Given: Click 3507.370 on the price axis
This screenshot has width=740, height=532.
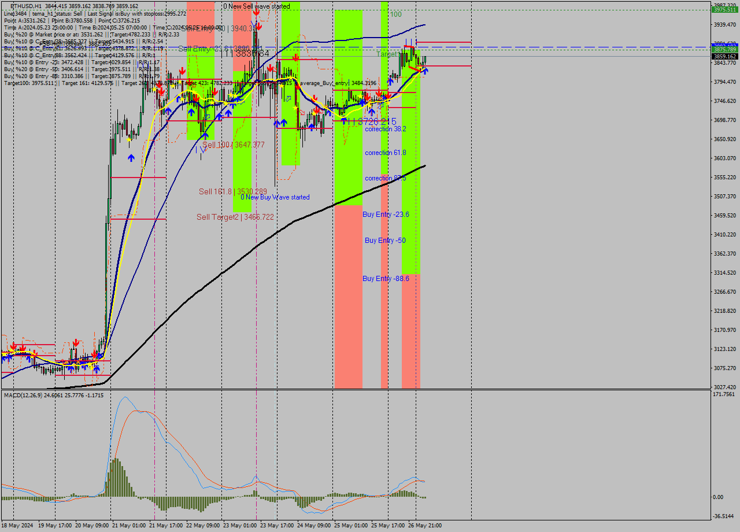Looking at the screenshot, I should click(725, 197).
